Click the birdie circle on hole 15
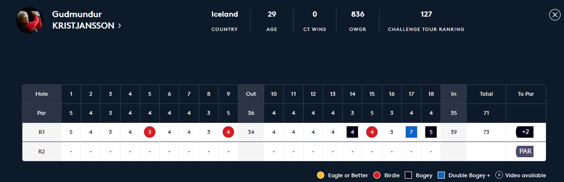Image resolution: width=564 pixels, height=182 pixels. (372, 132)
